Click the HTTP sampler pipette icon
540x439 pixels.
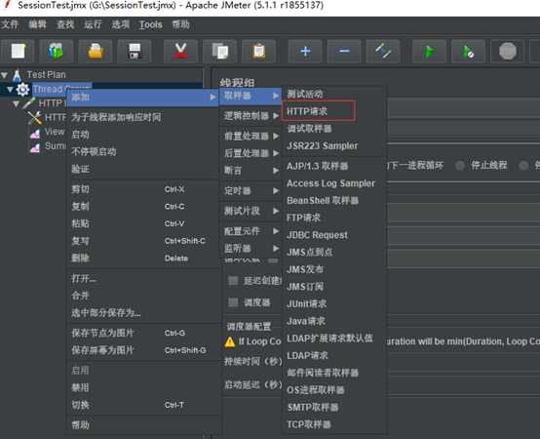tap(28, 103)
